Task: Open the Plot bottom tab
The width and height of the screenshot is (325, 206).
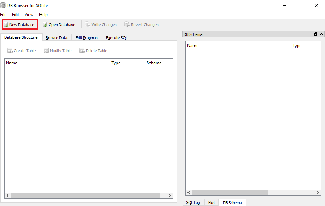Action: (212, 202)
